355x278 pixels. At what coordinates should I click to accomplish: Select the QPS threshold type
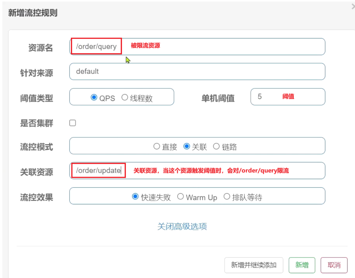pyautogui.click(x=94, y=97)
